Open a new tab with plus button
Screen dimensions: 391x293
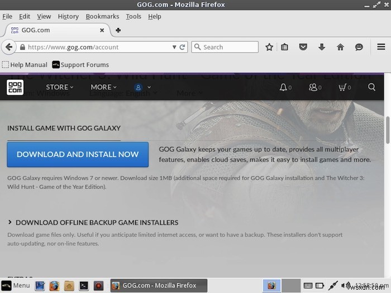coord(118,30)
